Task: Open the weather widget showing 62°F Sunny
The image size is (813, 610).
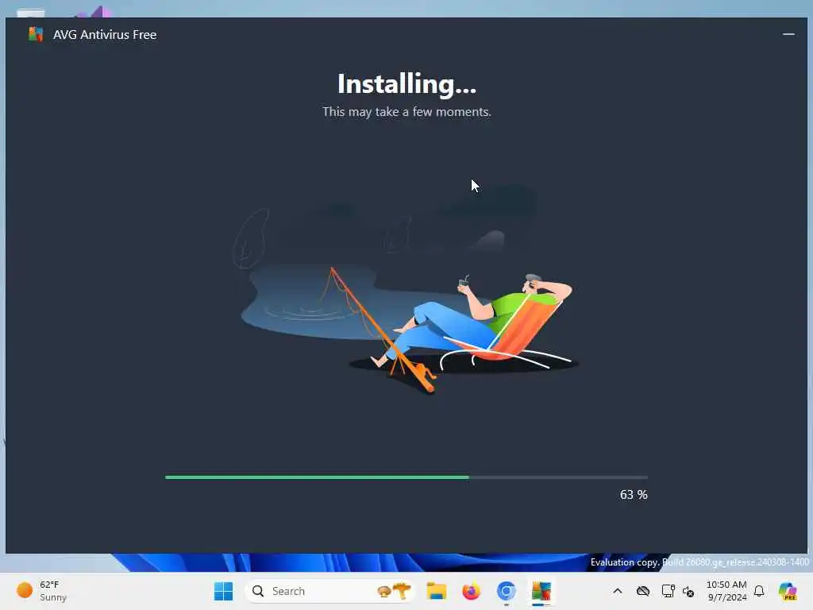Action: click(43, 591)
